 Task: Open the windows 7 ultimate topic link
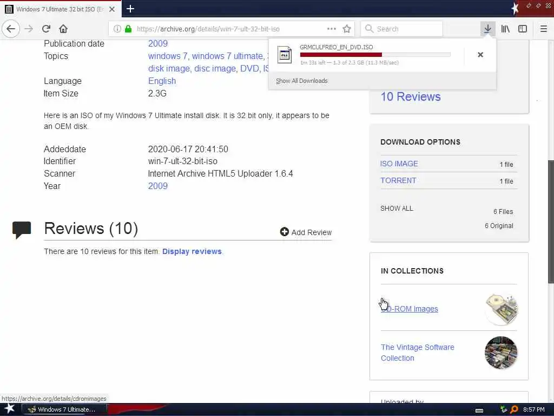[227, 56]
